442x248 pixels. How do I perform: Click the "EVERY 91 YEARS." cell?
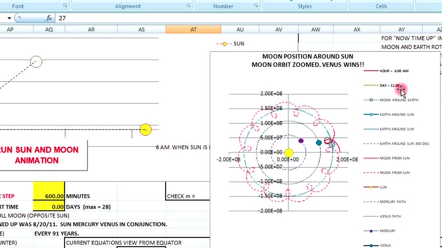[x=57, y=233]
